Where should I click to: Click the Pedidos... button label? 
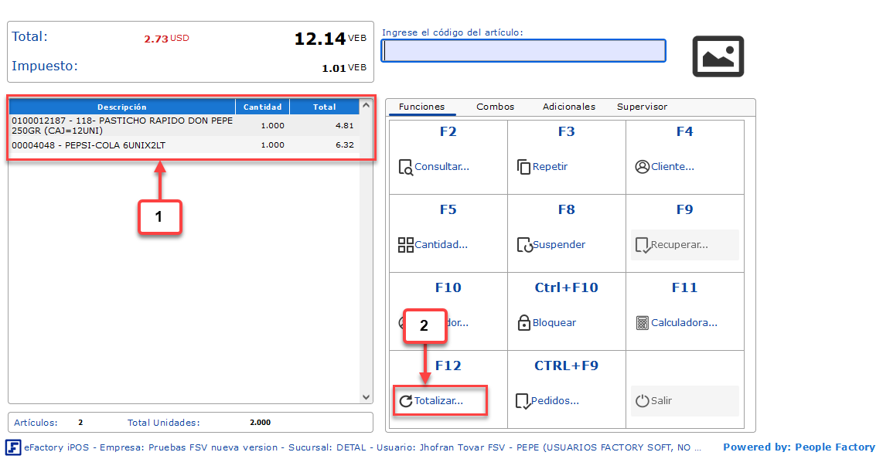tap(555, 401)
